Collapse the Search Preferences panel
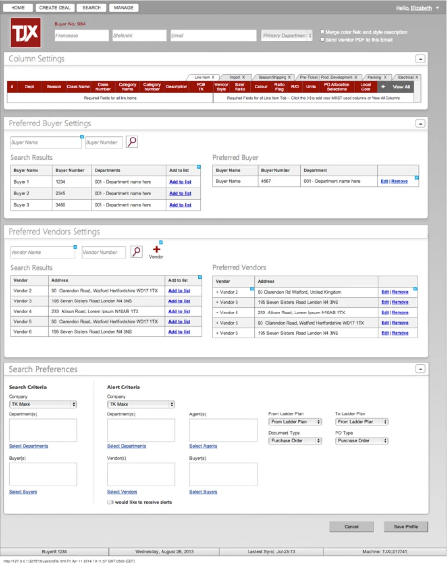 point(420,369)
